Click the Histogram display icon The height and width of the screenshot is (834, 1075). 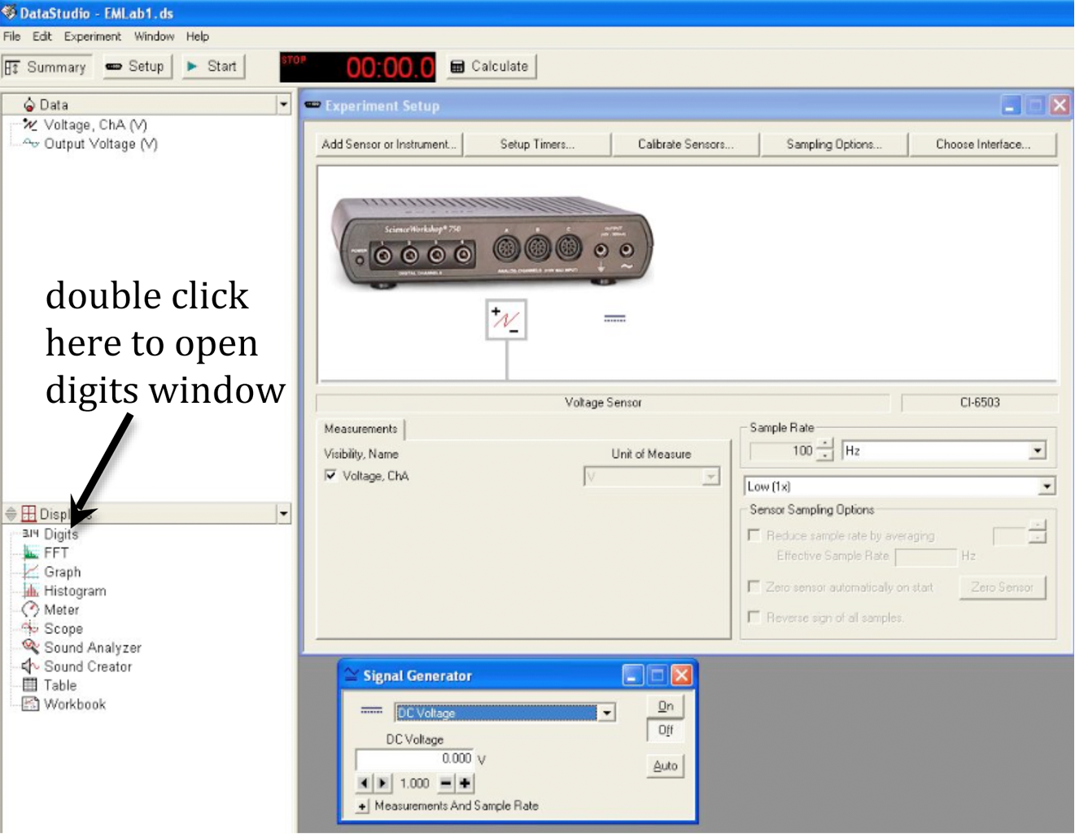pos(31,591)
